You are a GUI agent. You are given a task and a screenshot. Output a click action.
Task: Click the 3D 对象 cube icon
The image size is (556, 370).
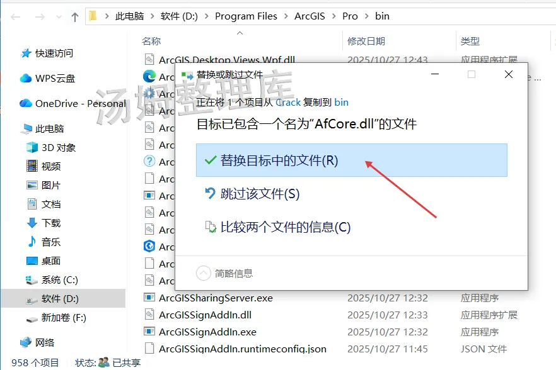(32, 147)
